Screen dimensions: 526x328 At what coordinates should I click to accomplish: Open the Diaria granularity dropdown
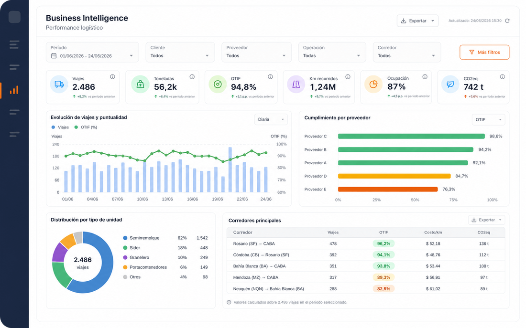point(271,119)
